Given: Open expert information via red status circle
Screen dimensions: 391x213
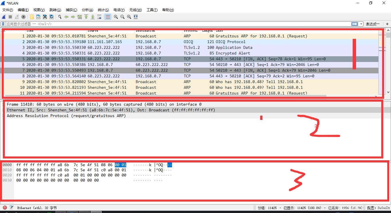Looking at the screenshot, I should click(x=5, y=208).
